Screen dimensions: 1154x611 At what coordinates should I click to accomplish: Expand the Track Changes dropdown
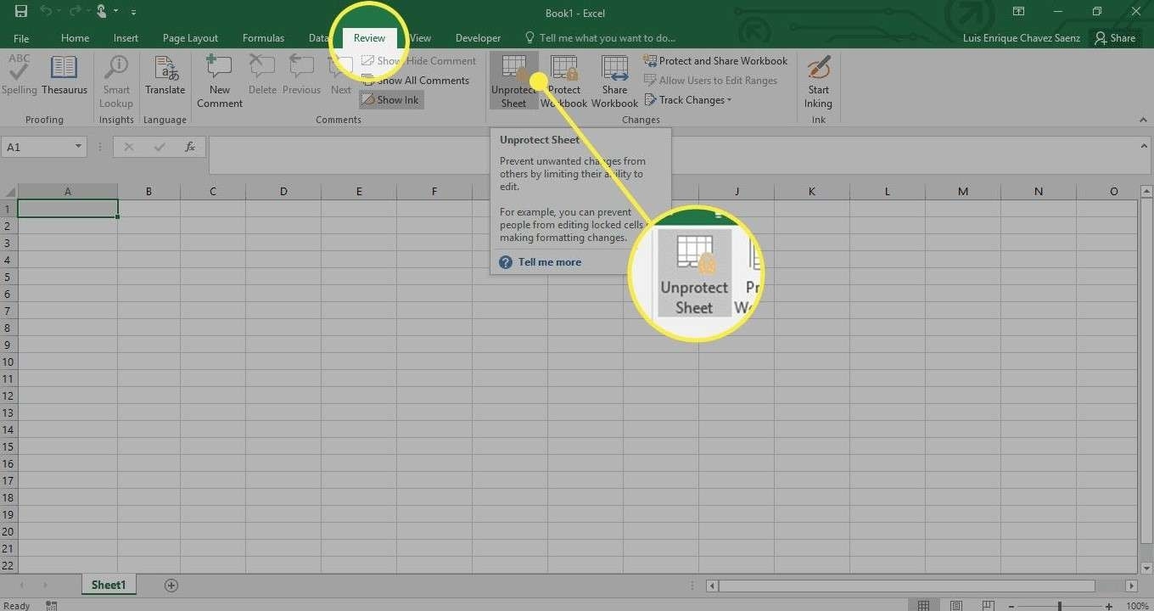687,100
